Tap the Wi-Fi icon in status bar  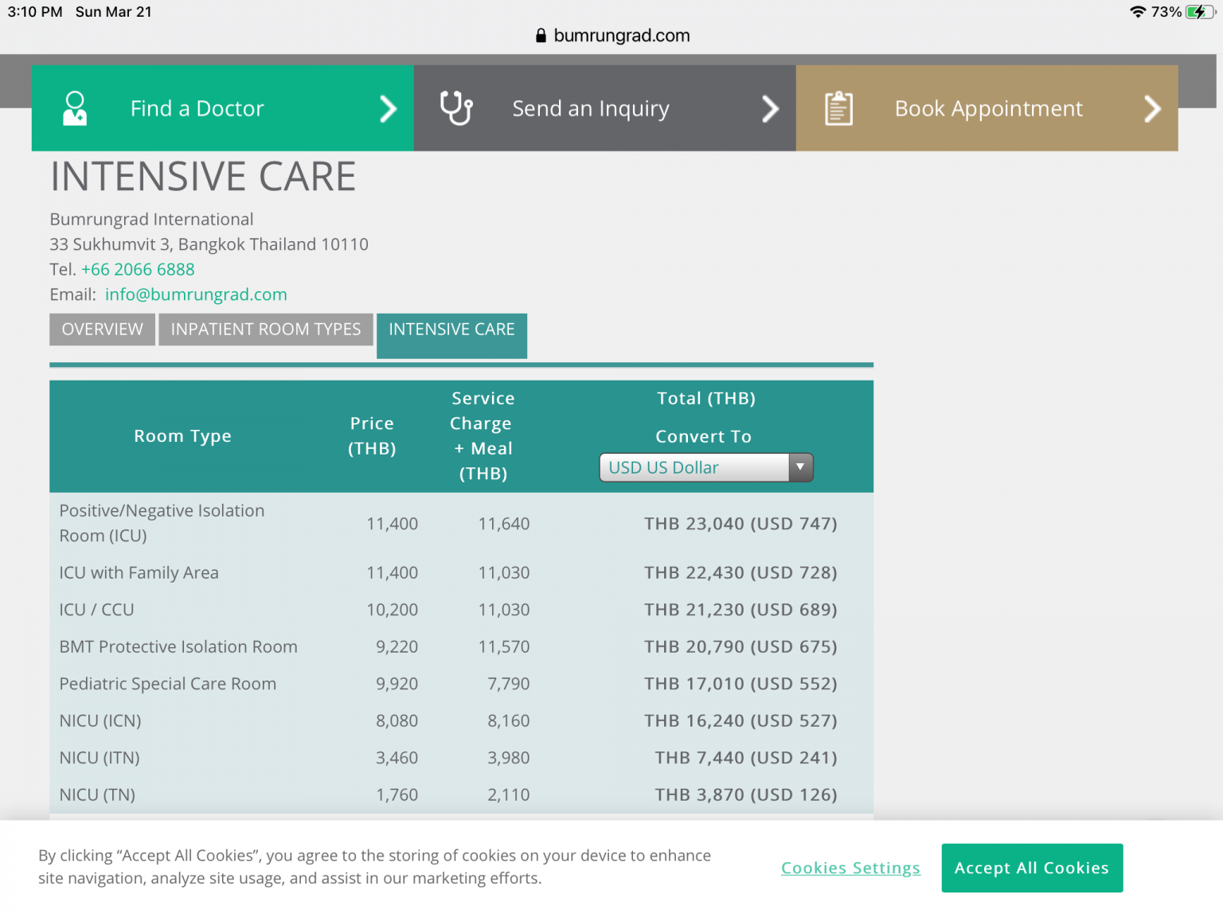[x=1137, y=12]
